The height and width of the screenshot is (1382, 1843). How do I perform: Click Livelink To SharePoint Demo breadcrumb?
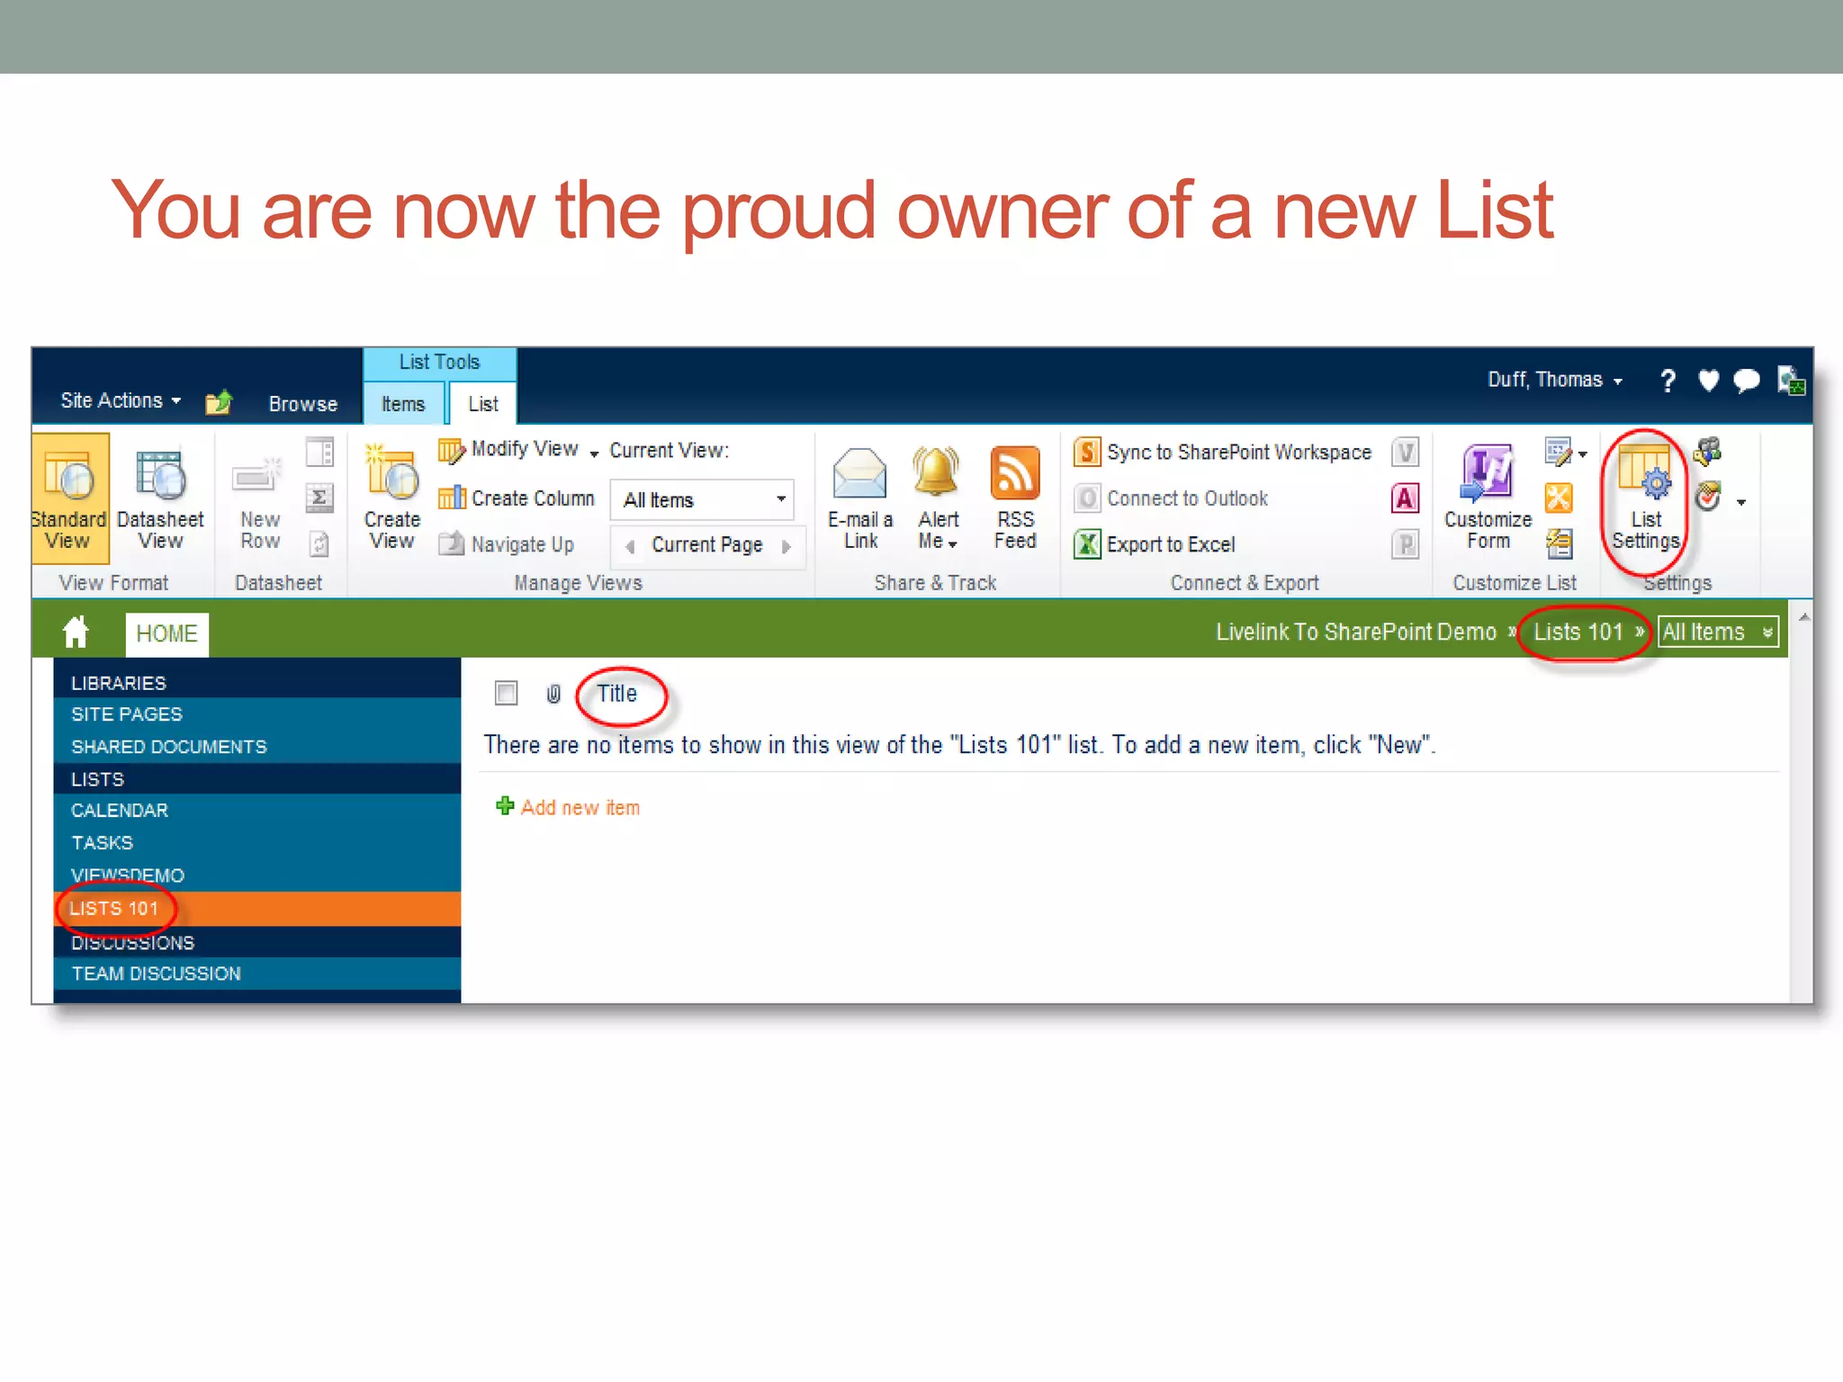1356,633
